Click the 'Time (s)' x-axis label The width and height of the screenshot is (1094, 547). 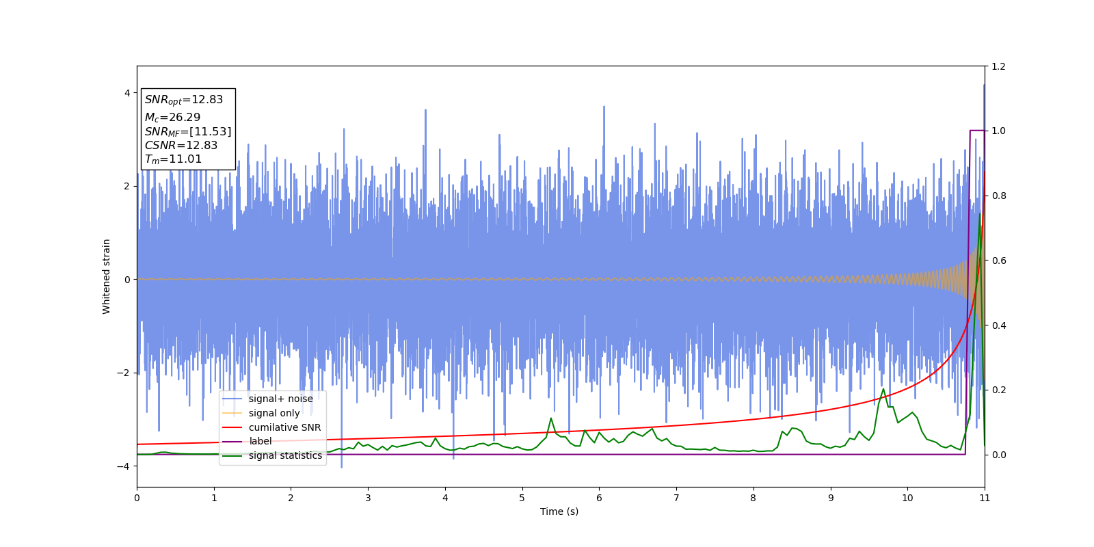559,511
